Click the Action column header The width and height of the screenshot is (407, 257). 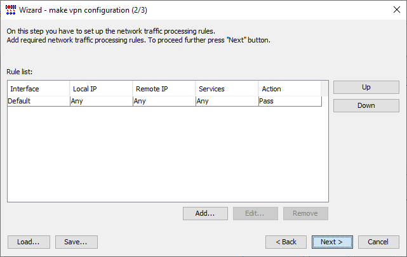[x=290, y=89]
